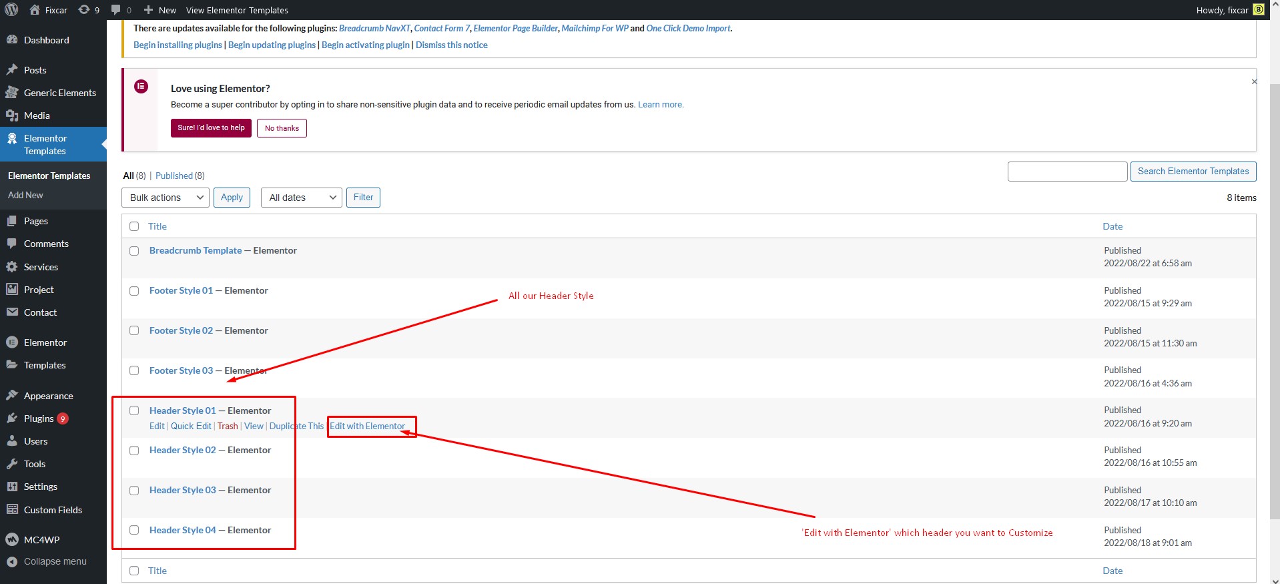Viewport: 1280px width, 584px height.
Task: Open the All dates dropdown
Action: pos(302,198)
